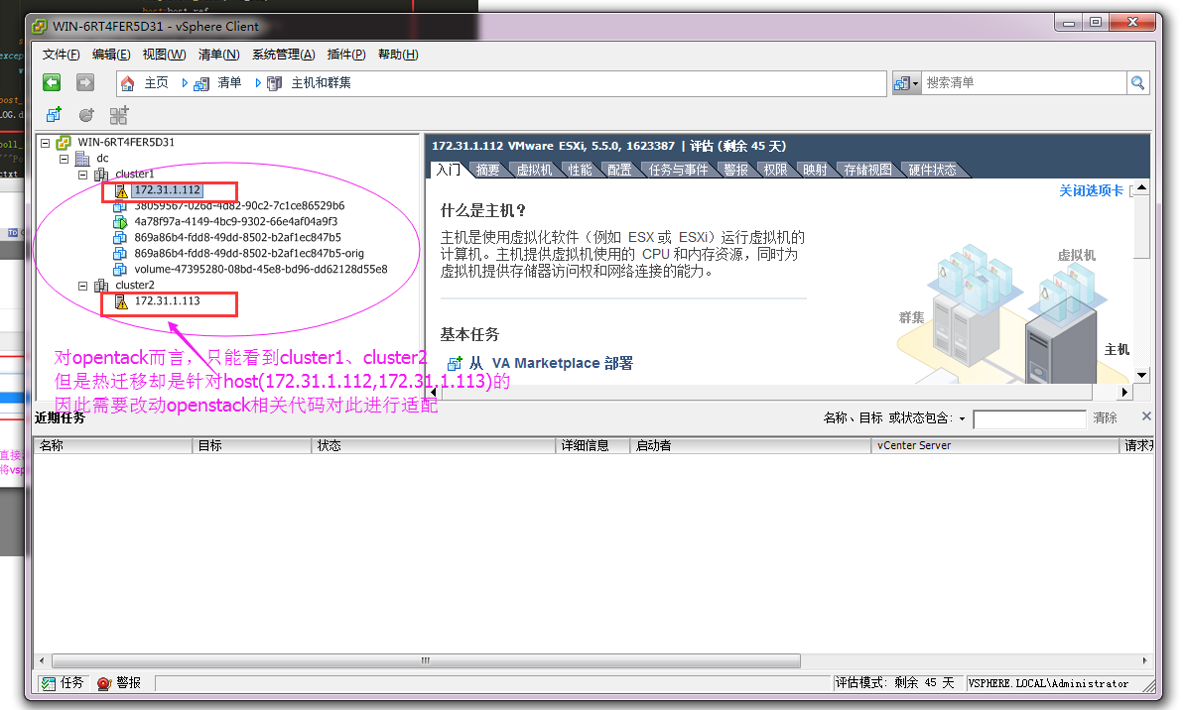Select volume-47395280-08bd-45e8-bd96-dd62128d55e8
This screenshot has width=1185, height=710.
[261, 269]
